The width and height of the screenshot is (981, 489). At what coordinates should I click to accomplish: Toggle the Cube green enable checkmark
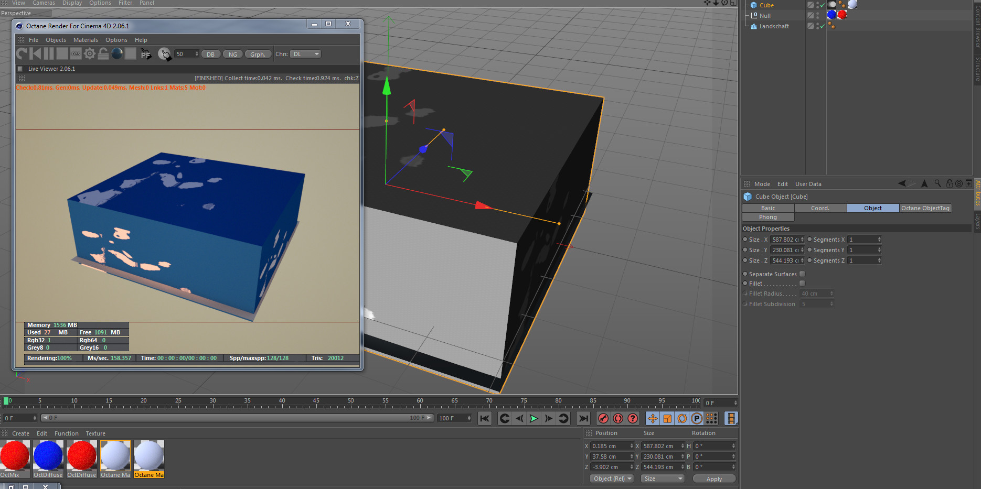coord(822,5)
